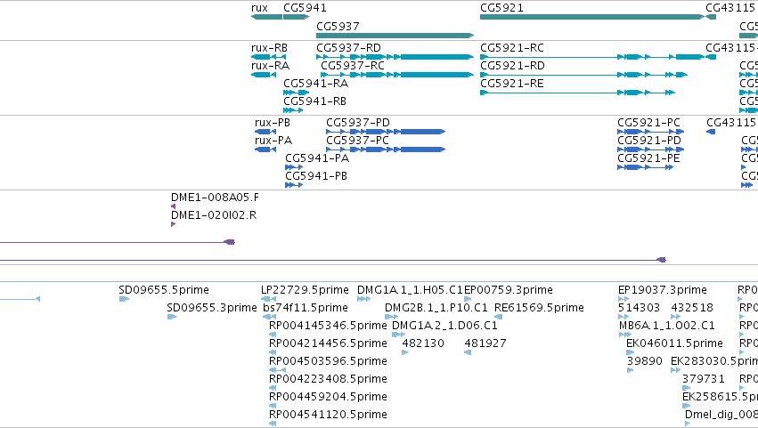This screenshot has height=428, width=758.
Task: Click the EP00759.3prime insertion marker
Action: click(468, 299)
